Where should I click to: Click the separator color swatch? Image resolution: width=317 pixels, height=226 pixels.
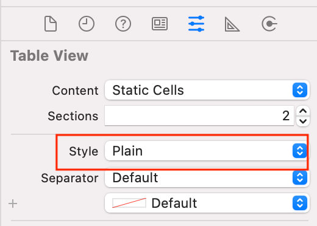click(129, 203)
